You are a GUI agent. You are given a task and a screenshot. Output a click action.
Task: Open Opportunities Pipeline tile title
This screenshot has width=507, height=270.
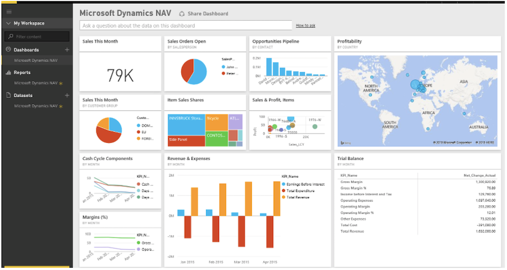click(275, 41)
